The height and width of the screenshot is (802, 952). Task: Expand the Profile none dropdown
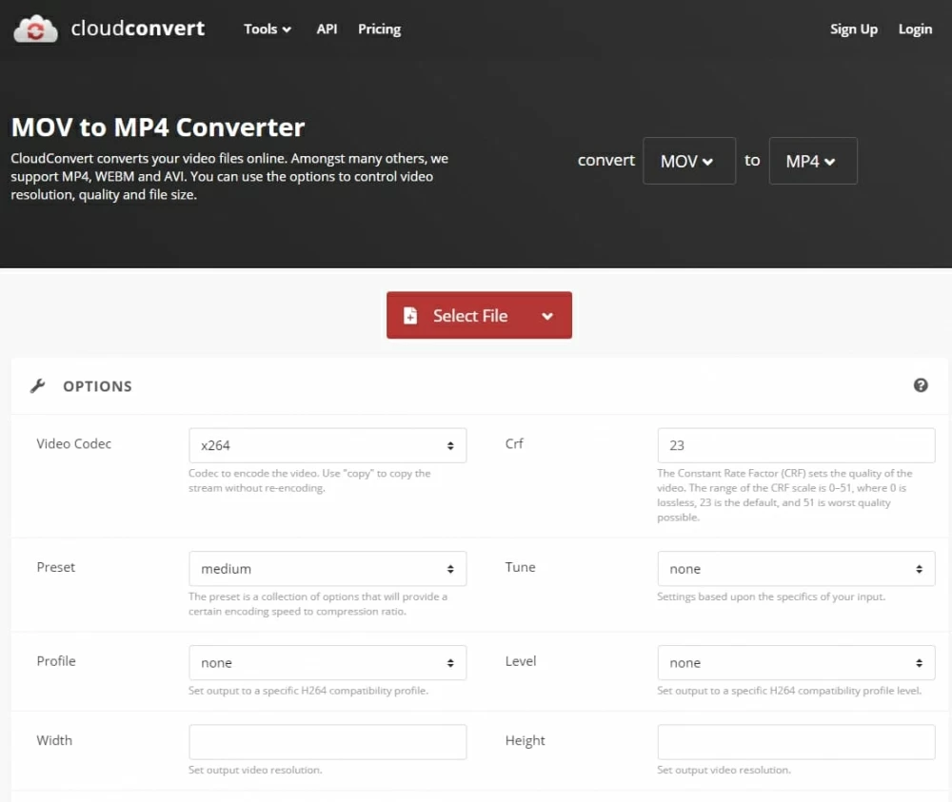(327, 662)
